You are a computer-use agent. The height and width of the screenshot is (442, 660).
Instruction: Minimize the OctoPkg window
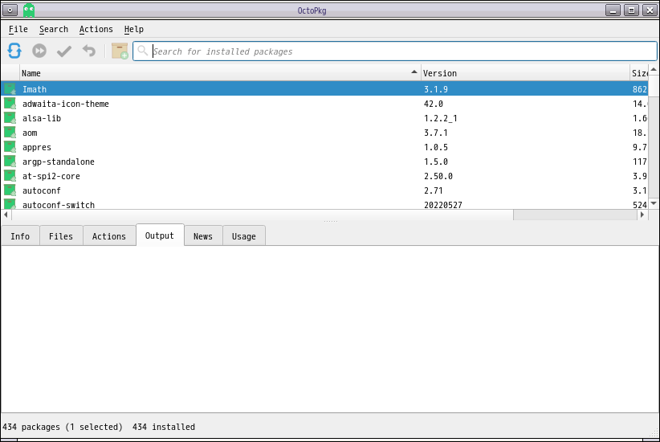613,10
